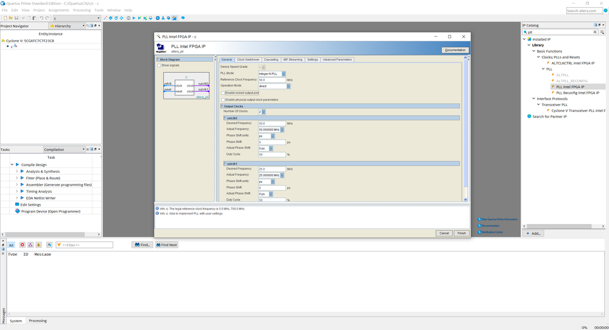Screen dimensions: 609x330
Task: Toggle the error messages filter icon
Action: (23, 245)
